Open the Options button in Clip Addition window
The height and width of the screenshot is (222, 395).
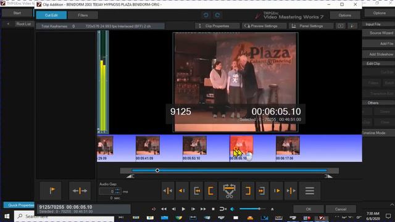coord(344,15)
